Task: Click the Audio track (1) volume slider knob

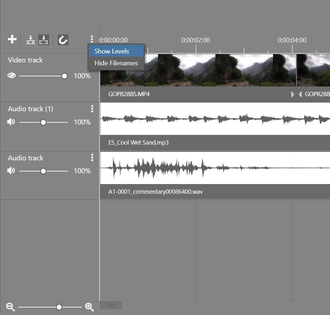Action: tap(43, 122)
